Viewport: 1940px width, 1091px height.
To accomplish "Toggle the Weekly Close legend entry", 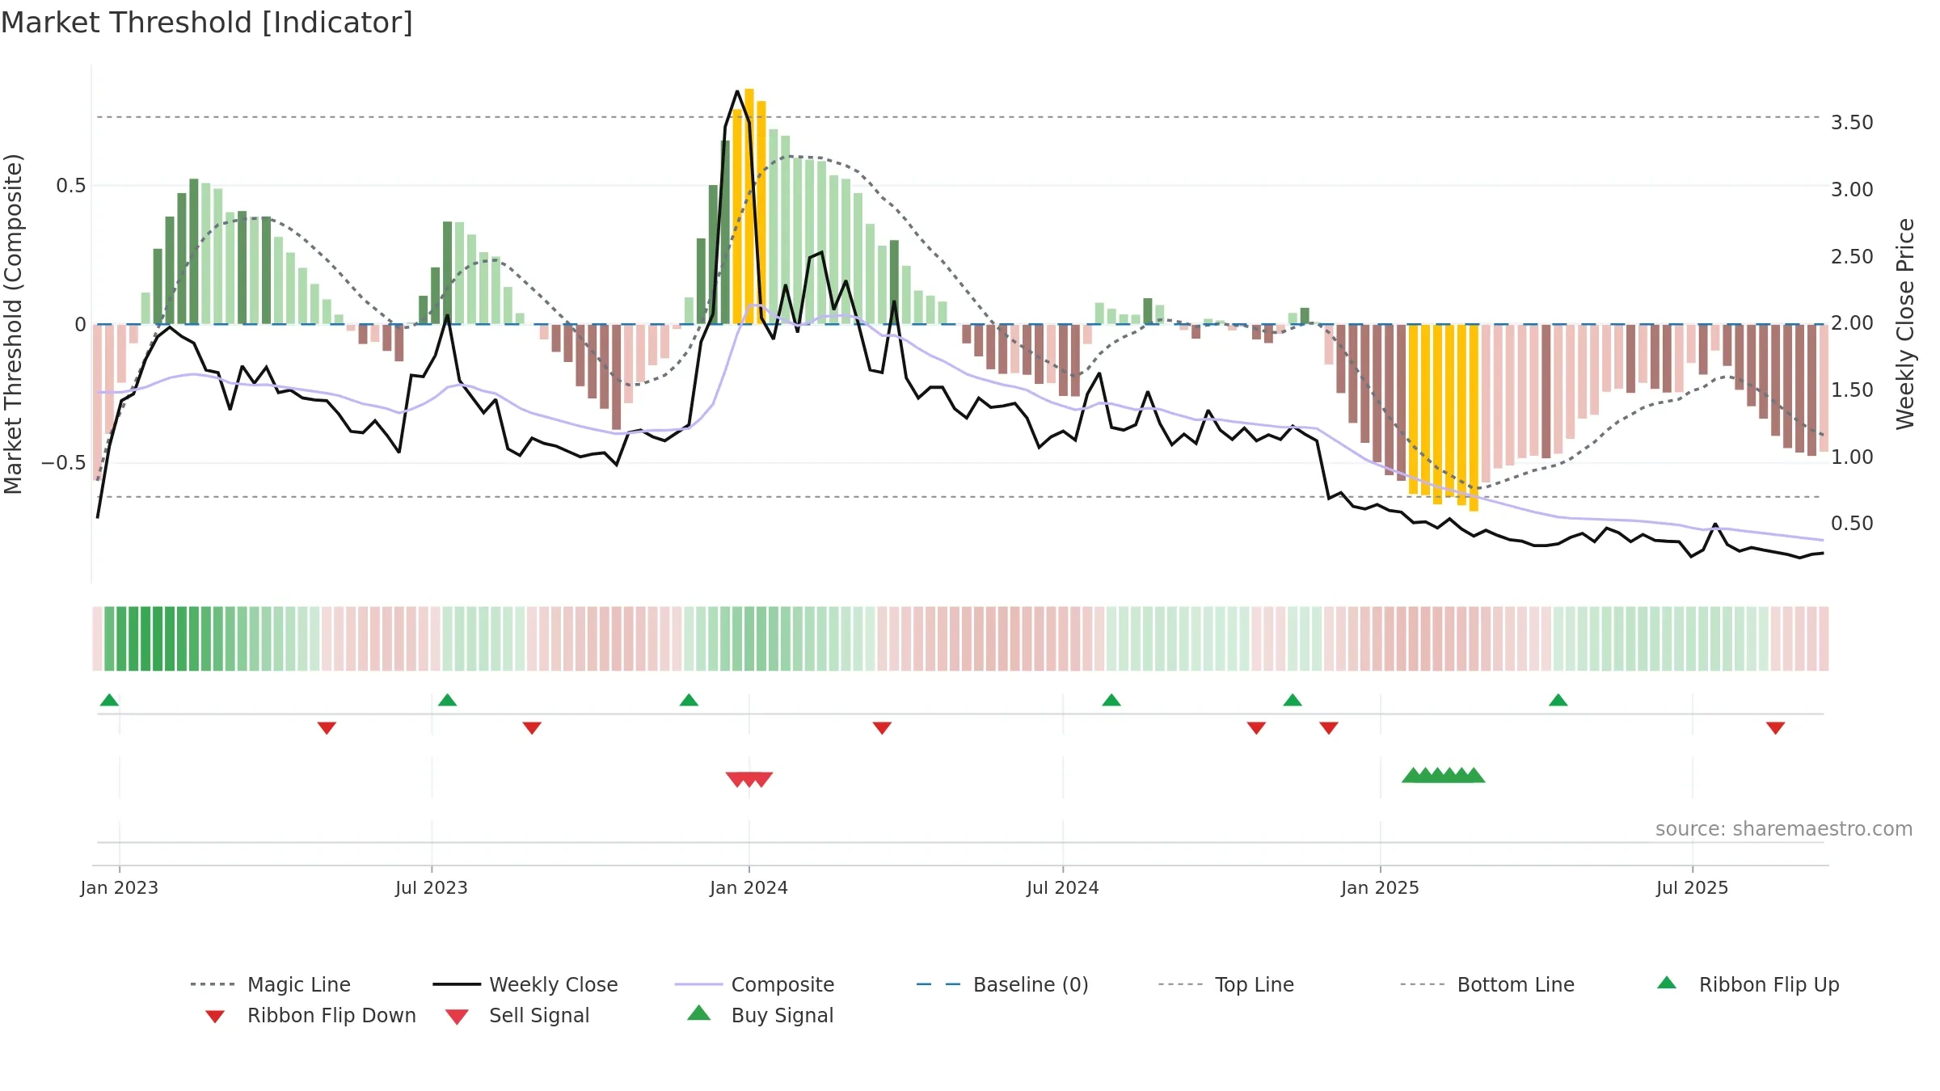I will coord(525,984).
